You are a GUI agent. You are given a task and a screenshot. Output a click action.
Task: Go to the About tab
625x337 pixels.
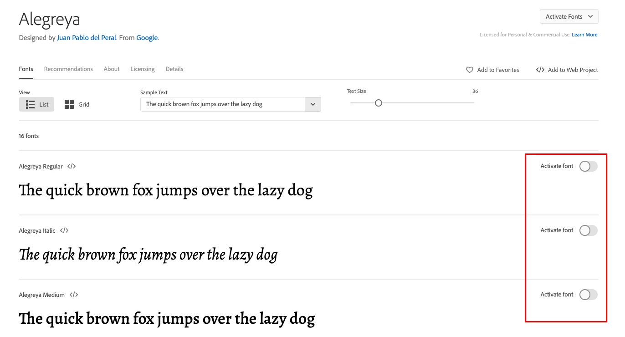[112, 69]
